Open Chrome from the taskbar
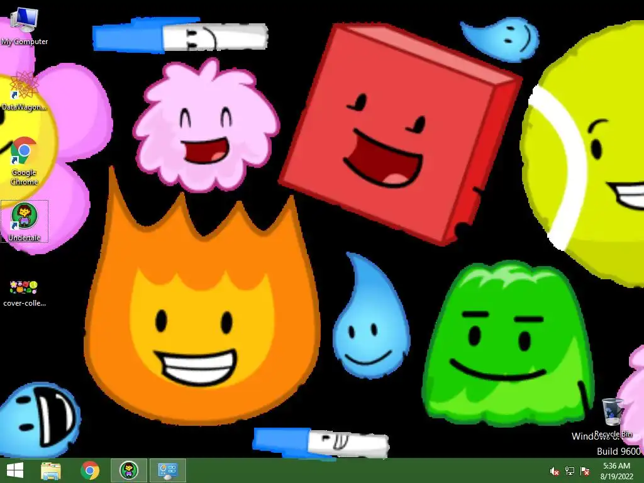Viewport: 644px width, 483px height. pos(90,470)
